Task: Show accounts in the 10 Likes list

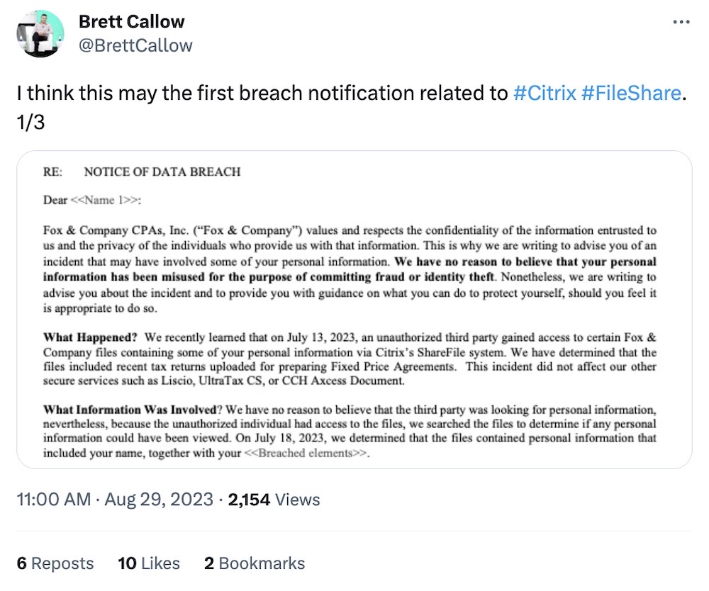Action: click(x=148, y=563)
